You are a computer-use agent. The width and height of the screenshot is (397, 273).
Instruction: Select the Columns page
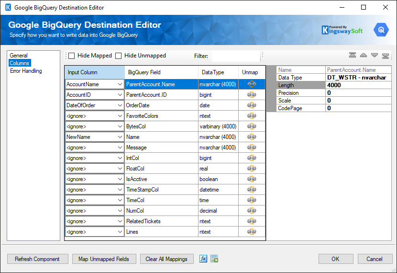[20, 63]
